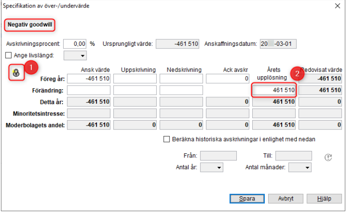Screen dimensions: 350x214
Task: Click the Detta år Redovisat värde cell
Action: pyautogui.click(x=320, y=102)
